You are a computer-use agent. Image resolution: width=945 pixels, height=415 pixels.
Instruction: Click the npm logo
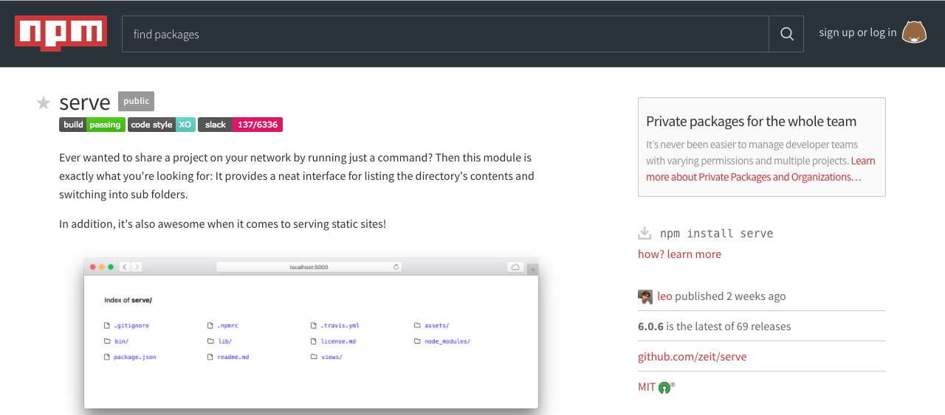(x=61, y=32)
